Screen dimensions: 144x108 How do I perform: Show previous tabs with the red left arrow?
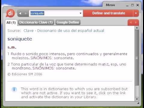pyautogui.click(x=131, y=22)
